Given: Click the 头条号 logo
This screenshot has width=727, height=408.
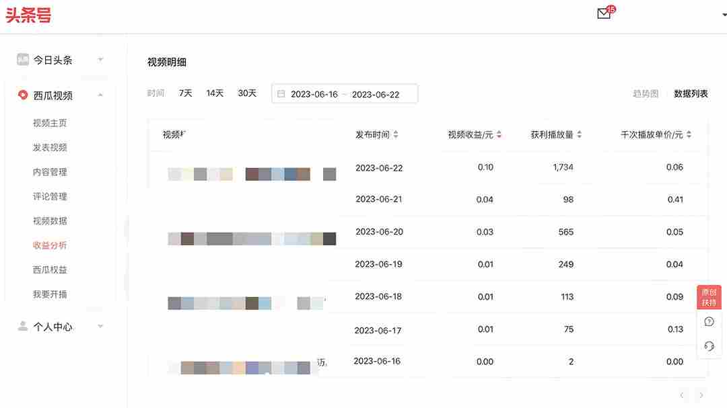Looking at the screenshot, I should [28, 15].
